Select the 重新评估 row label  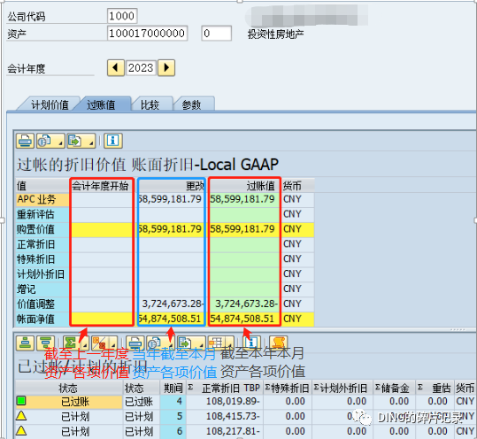click(42, 214)
